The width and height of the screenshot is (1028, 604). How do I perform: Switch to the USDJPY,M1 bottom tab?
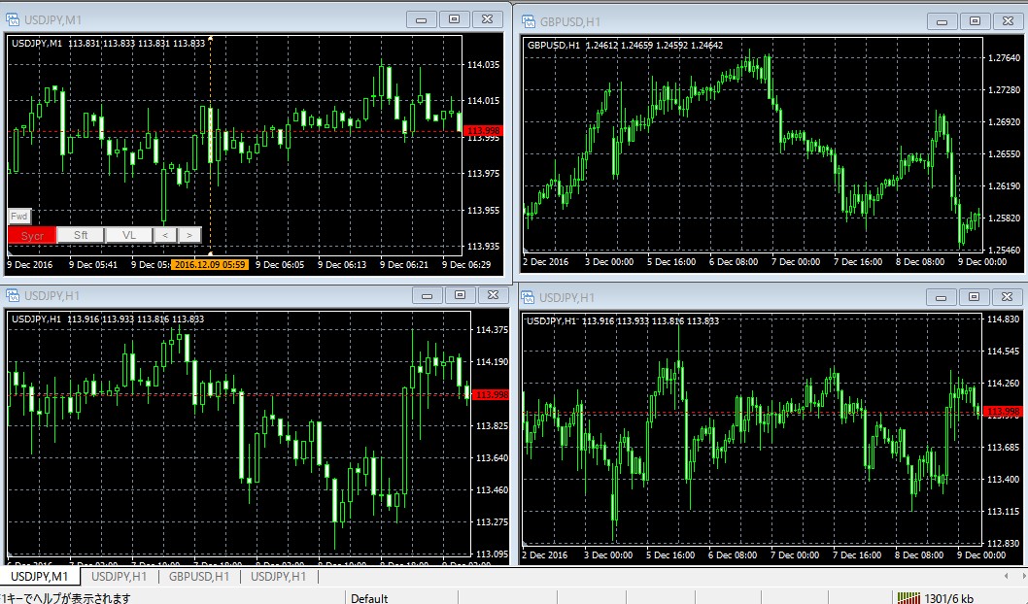coord(39,577)
